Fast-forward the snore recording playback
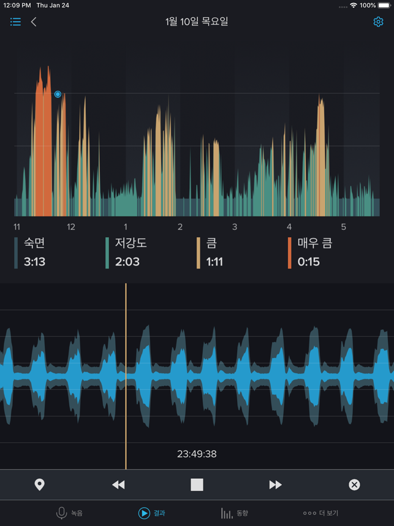The image size is (394, 526). point(275,485)
